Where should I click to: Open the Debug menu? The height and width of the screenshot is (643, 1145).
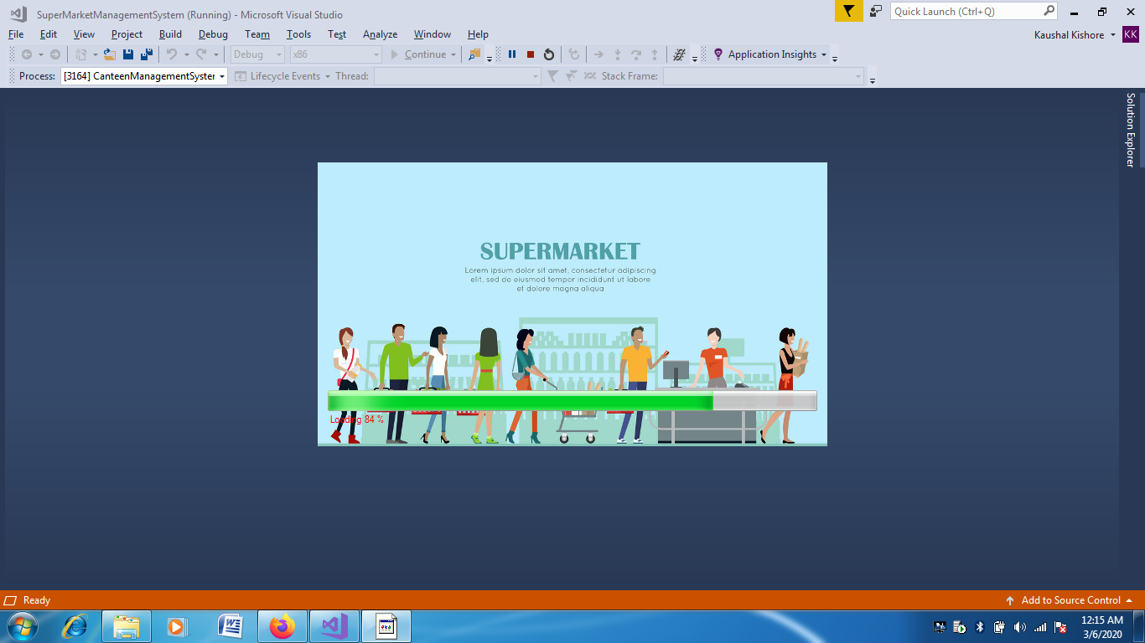(213, 34)
